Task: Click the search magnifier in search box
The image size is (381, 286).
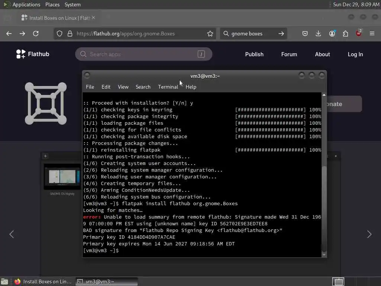Action: point(226,34)
